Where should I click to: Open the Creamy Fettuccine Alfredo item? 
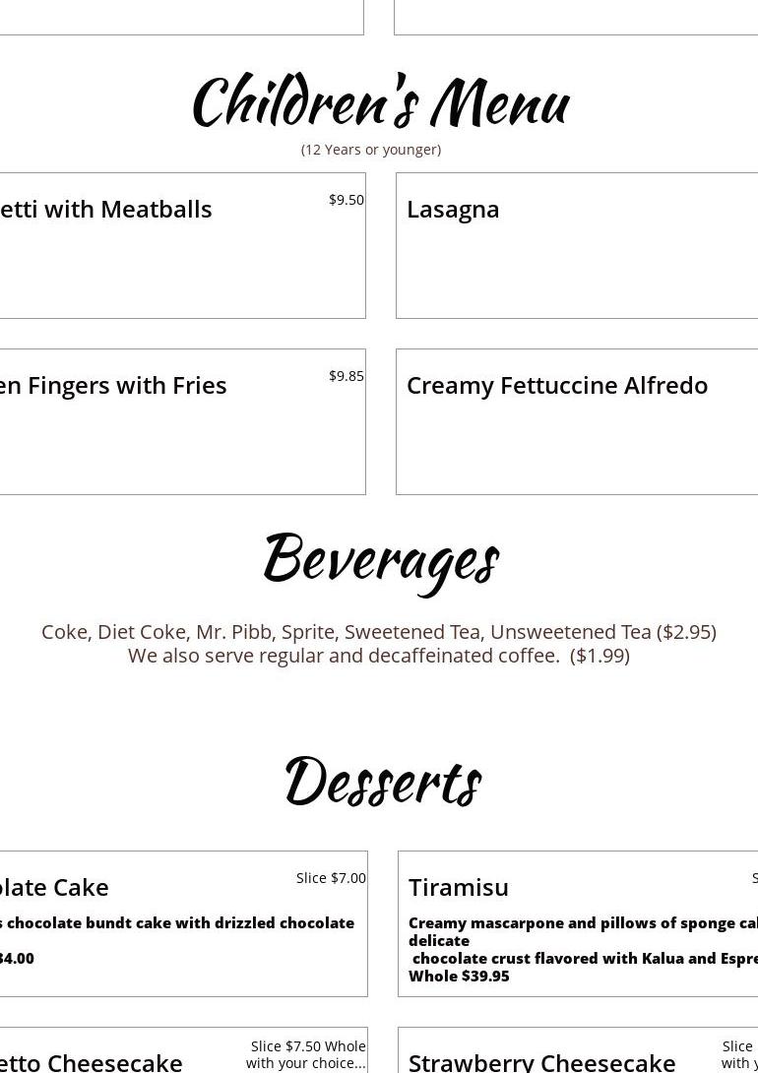tap(557, 385)
